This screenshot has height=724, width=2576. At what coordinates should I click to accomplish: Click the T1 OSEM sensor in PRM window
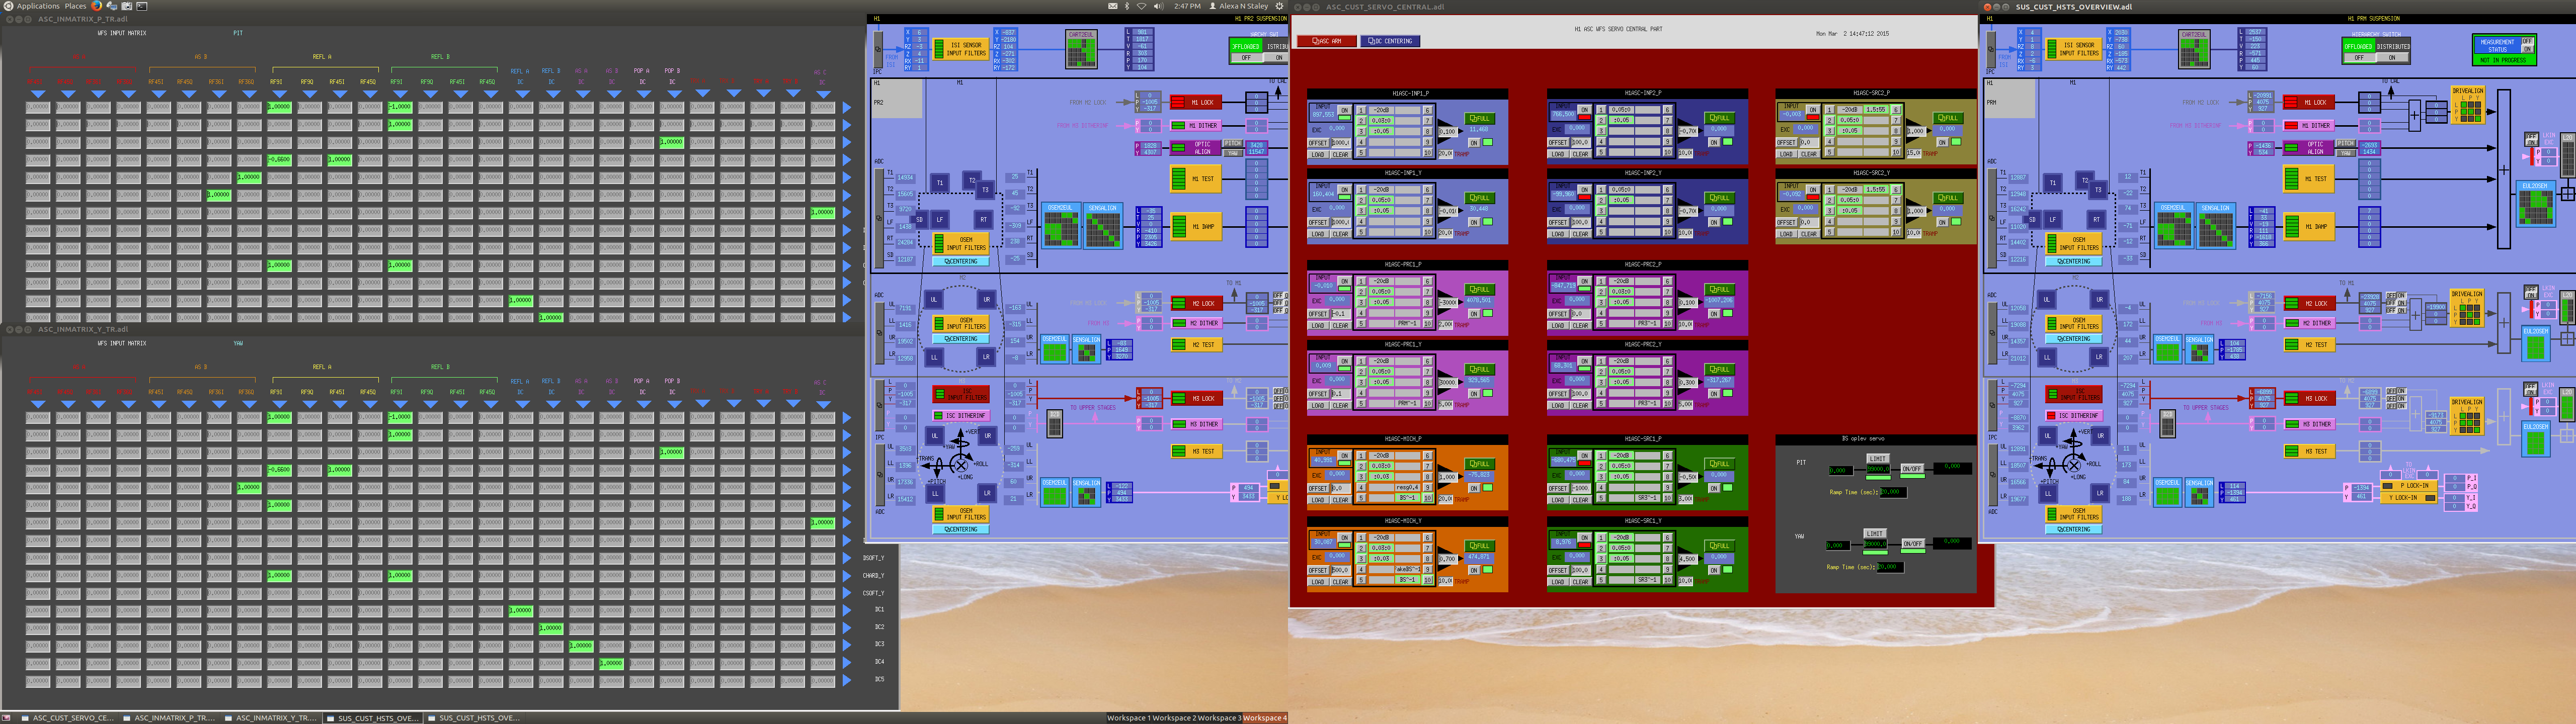pyautogui.click(x=2053, y=182)
